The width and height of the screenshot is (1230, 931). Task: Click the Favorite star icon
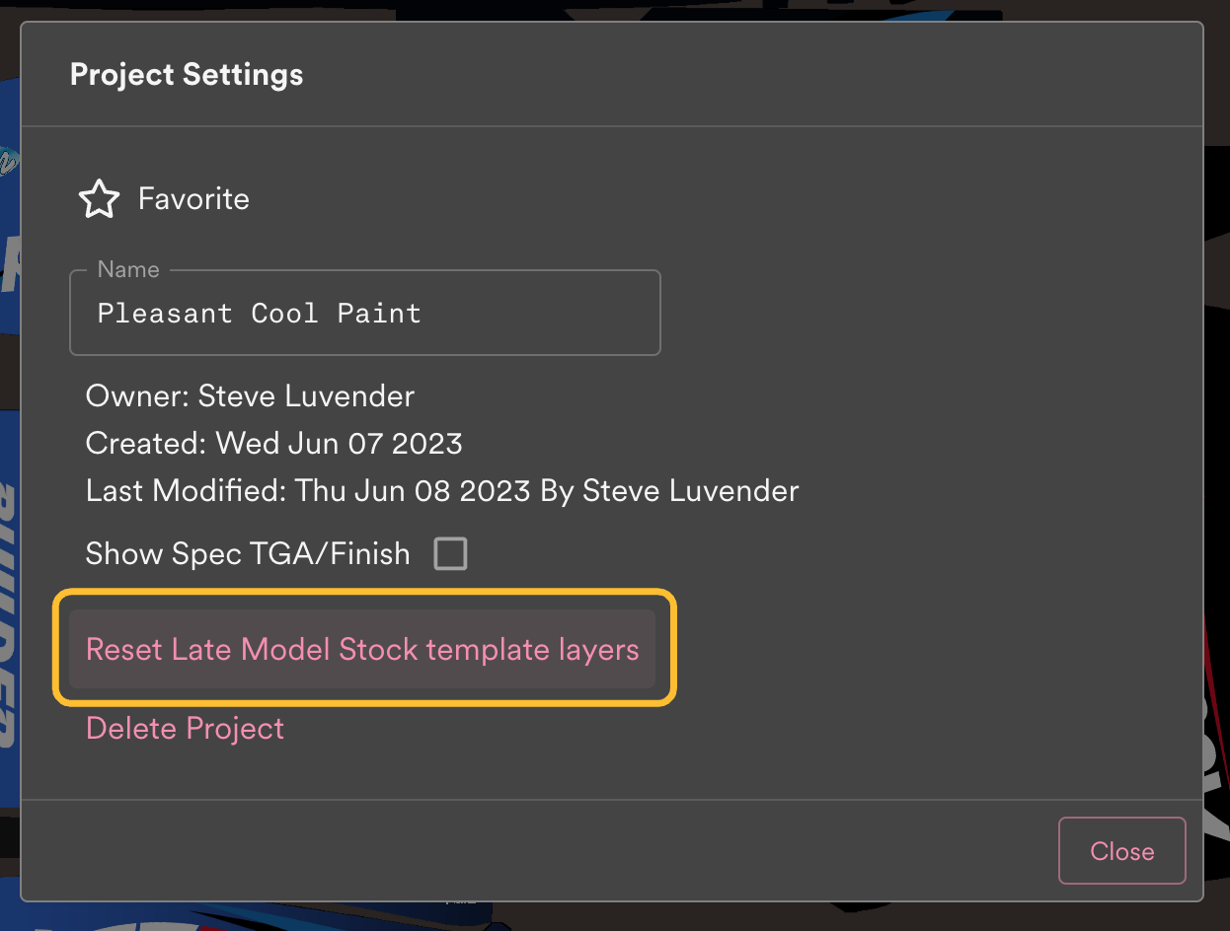pyautogui.click(x=99, y=200)
